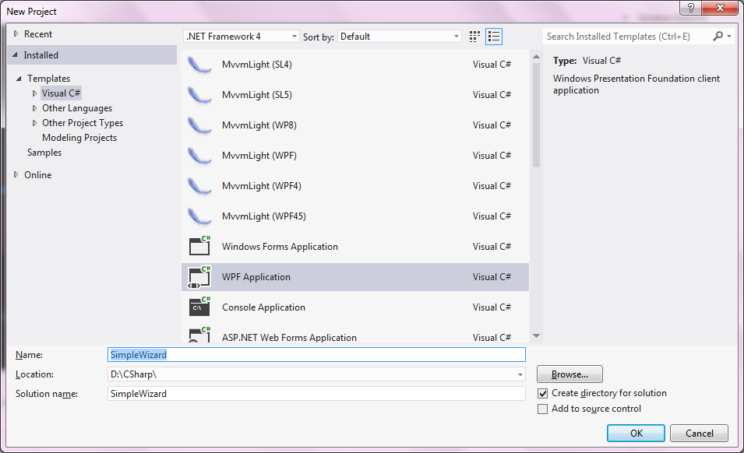This screenshot has width=744, height=453.
Task: Open the Location path dropdown arrow
Action: [520, 375]
